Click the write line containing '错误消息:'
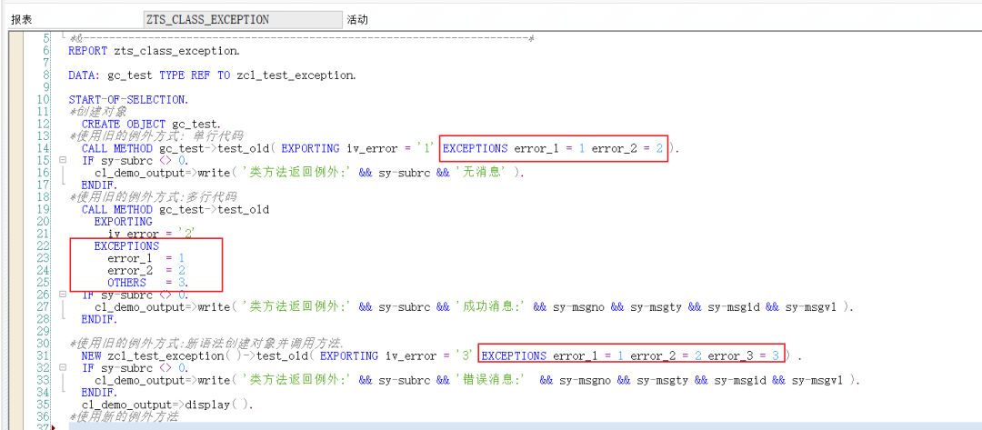982x430 pixels. coord(478,380)
